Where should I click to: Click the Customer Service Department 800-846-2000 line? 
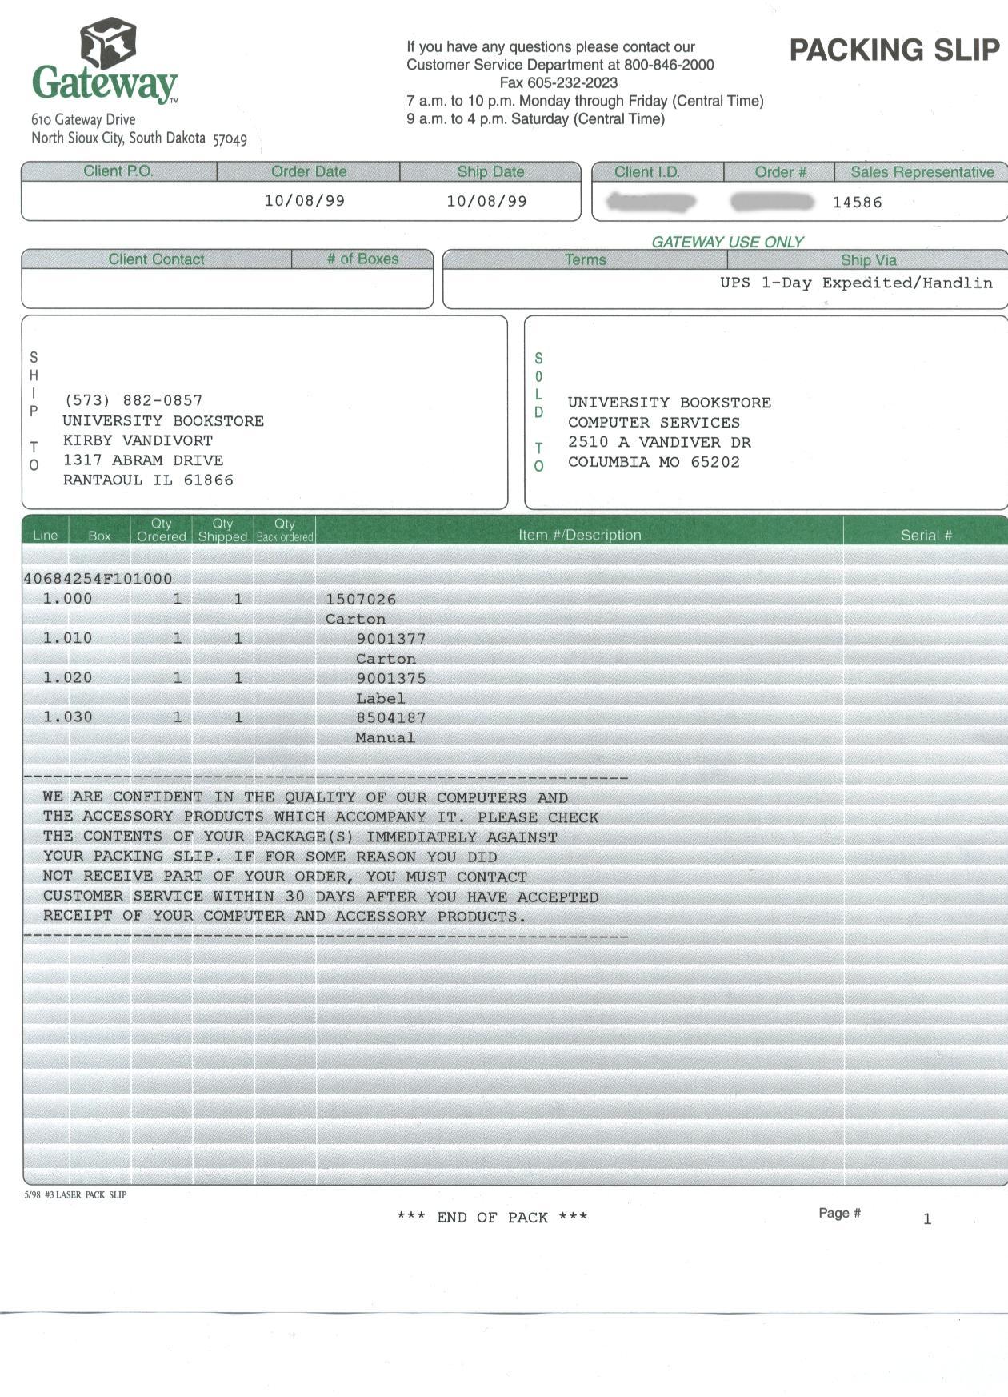point(560,65)
